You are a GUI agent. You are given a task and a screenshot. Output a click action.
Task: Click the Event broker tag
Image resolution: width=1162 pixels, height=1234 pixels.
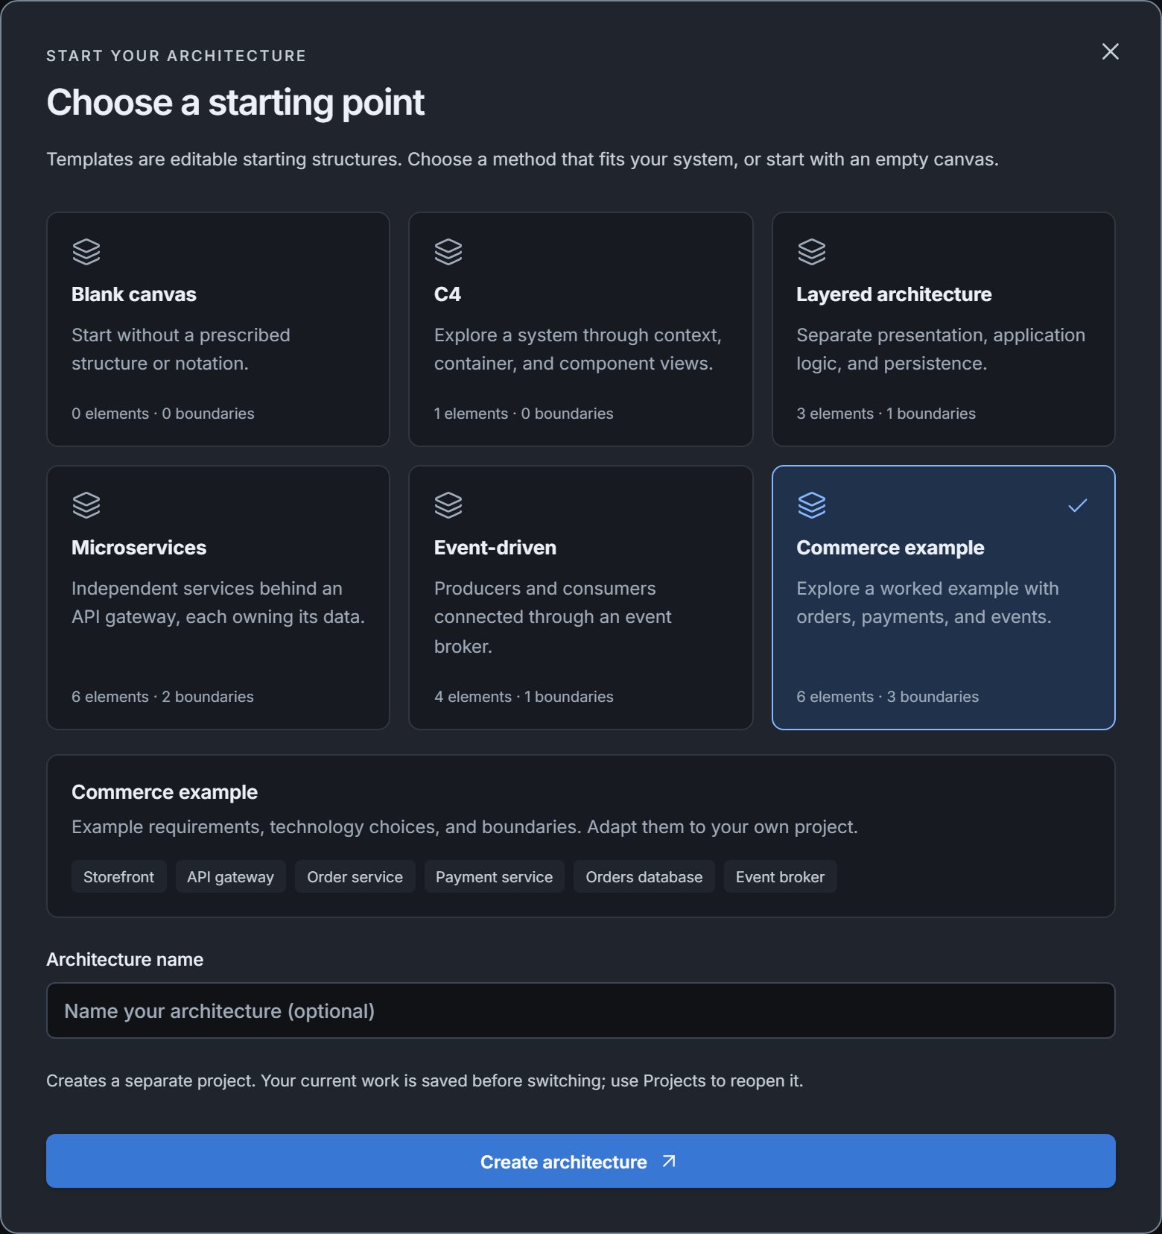tap(781, 877)
